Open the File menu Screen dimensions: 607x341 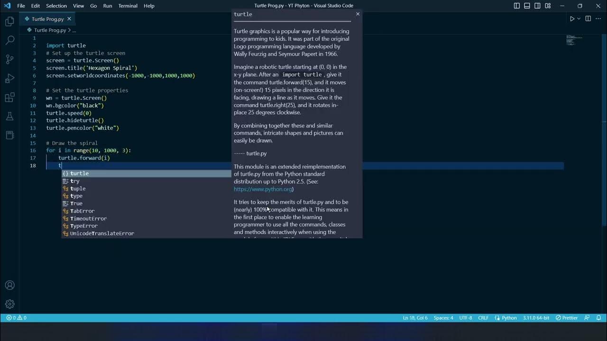click(21, 6)
